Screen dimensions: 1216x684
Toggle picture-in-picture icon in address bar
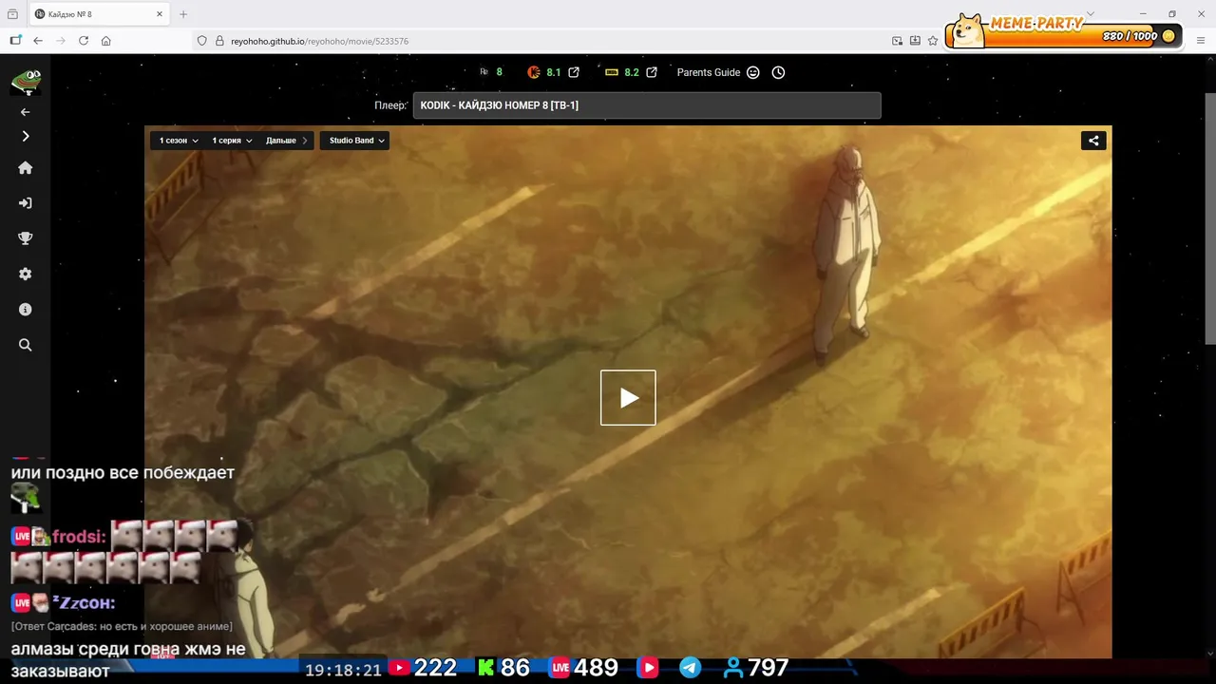(897, 41)
